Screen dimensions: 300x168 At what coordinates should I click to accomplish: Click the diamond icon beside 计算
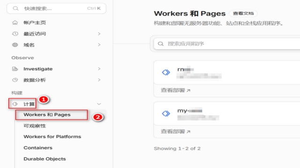pyautogui.click(x=15, y=104)
